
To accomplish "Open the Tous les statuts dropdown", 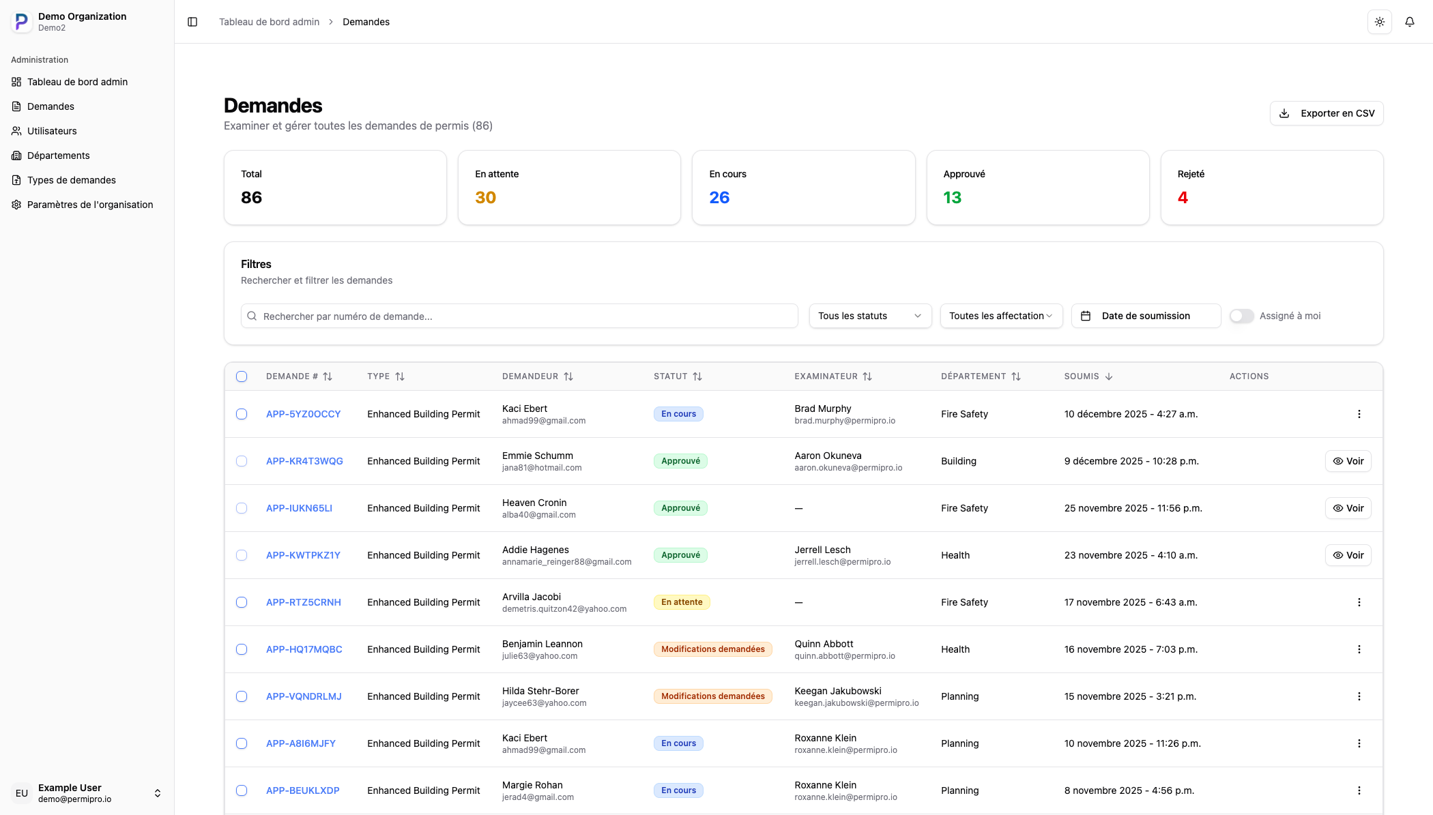I will click(x=869, y=316).
